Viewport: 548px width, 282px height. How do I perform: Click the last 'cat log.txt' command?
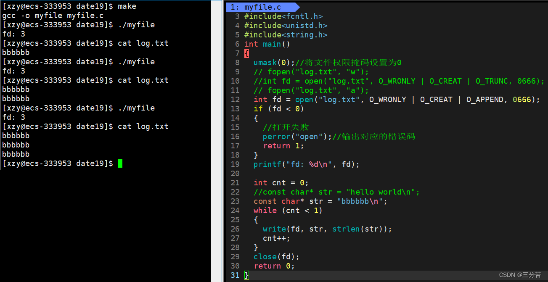coord(143,127)
